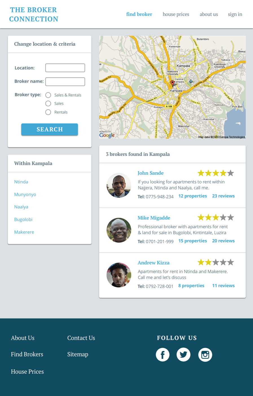Image resolution: width=253 pixels, height=396 pixels.
Task: Open Andrew Kizza's profile name link
Action: pyautogui.click(x=153, y=262)
